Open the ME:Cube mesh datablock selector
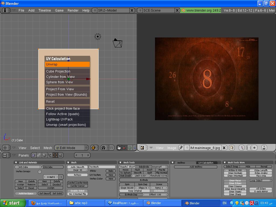 17,167
